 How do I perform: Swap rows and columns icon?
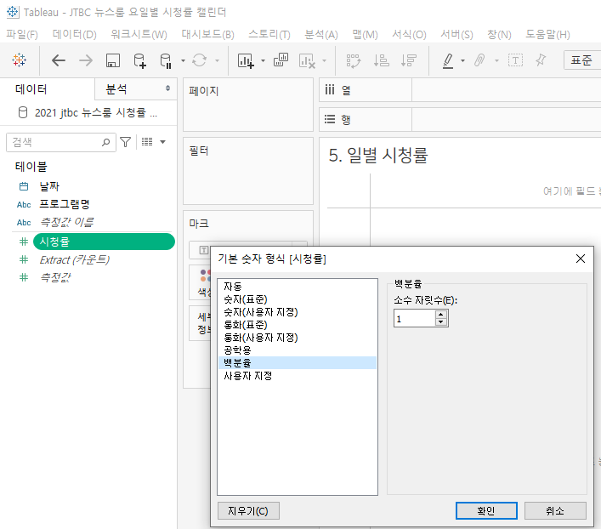point(354,60)
